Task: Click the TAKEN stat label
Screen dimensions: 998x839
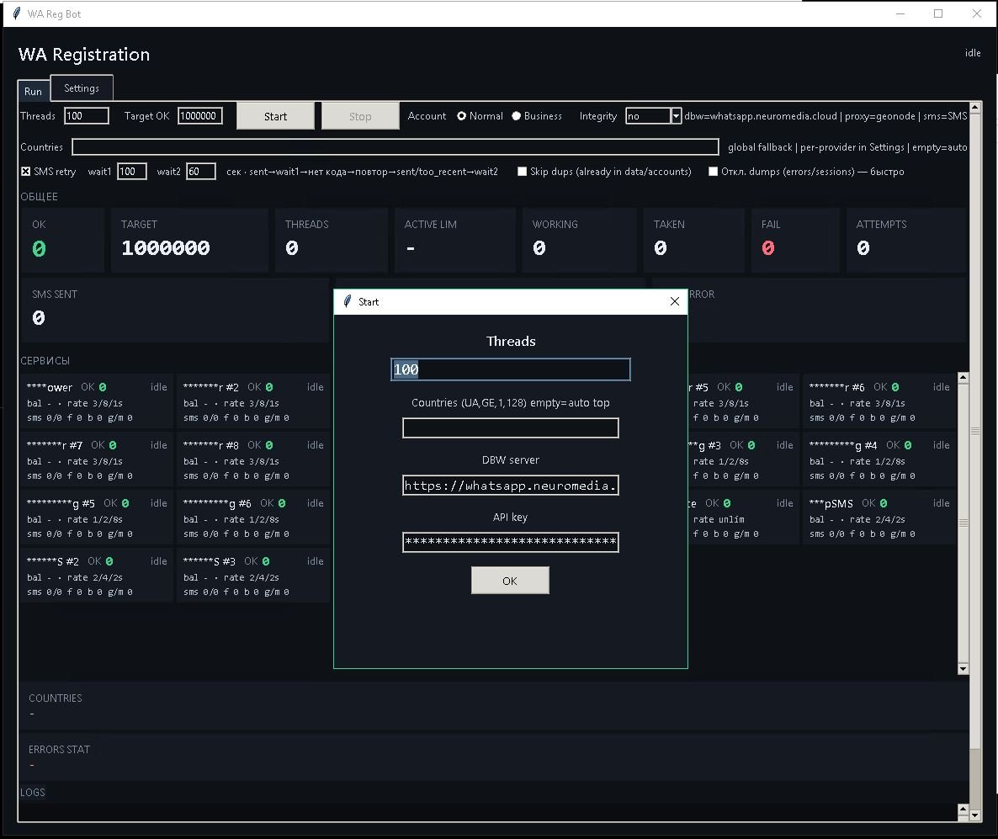Action: click(x=669, y=224)
